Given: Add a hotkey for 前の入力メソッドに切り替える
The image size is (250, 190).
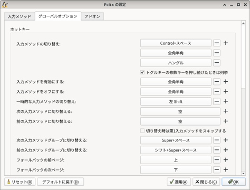Looking at the screenshot, I should click(226, 121).
